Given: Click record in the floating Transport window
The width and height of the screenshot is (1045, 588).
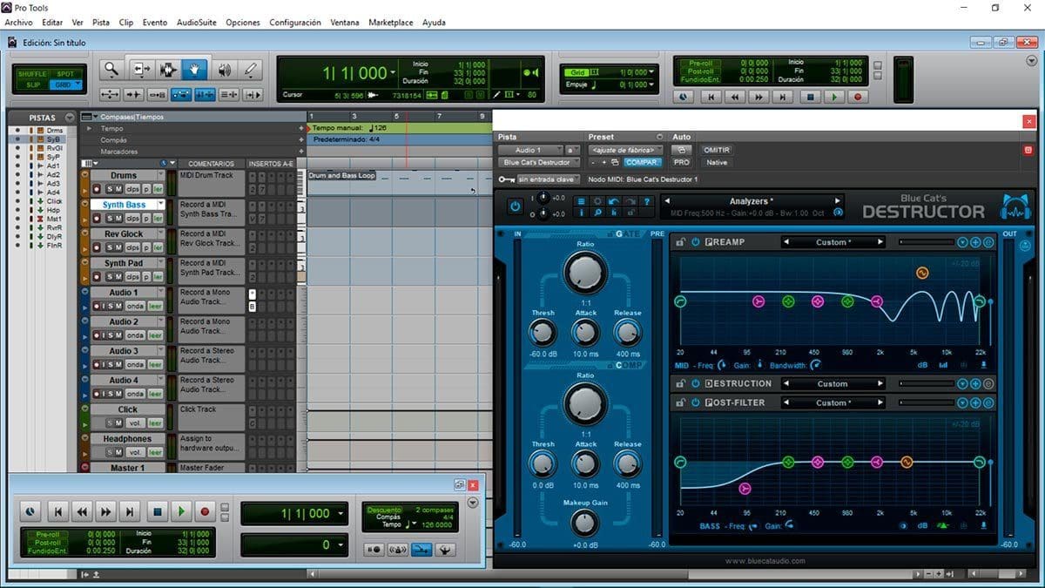Looking at the screenshot, I should 206,511.
